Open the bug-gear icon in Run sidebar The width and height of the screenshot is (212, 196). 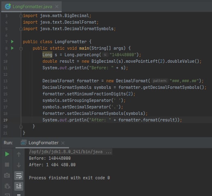(7, 186)
